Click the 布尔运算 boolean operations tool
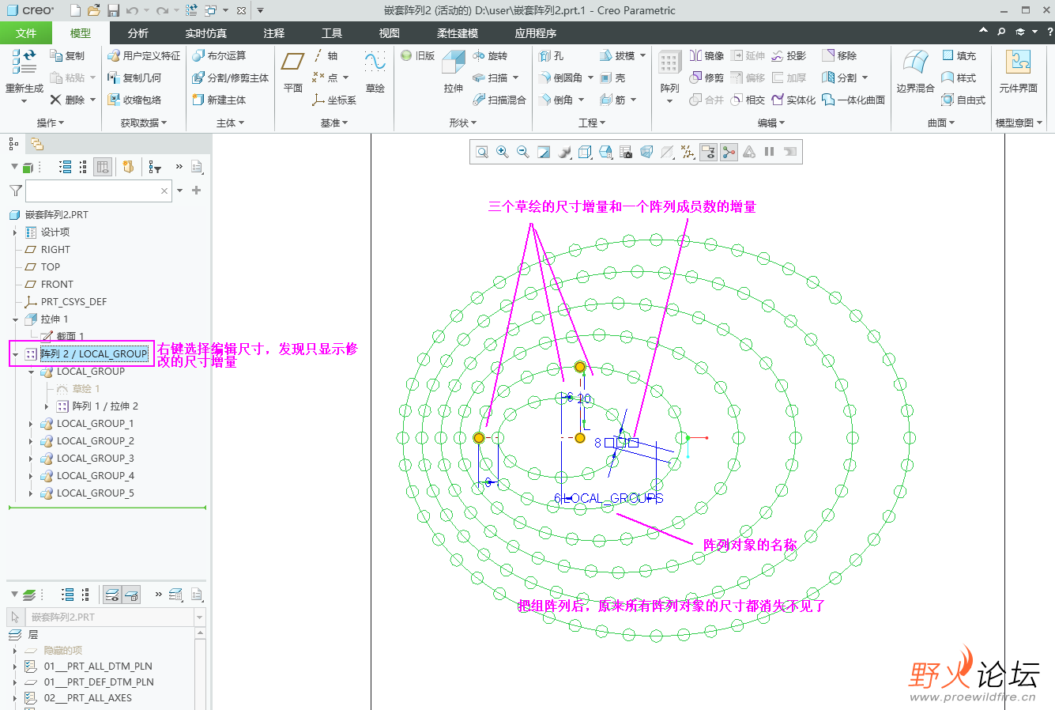 pos(219,56)
